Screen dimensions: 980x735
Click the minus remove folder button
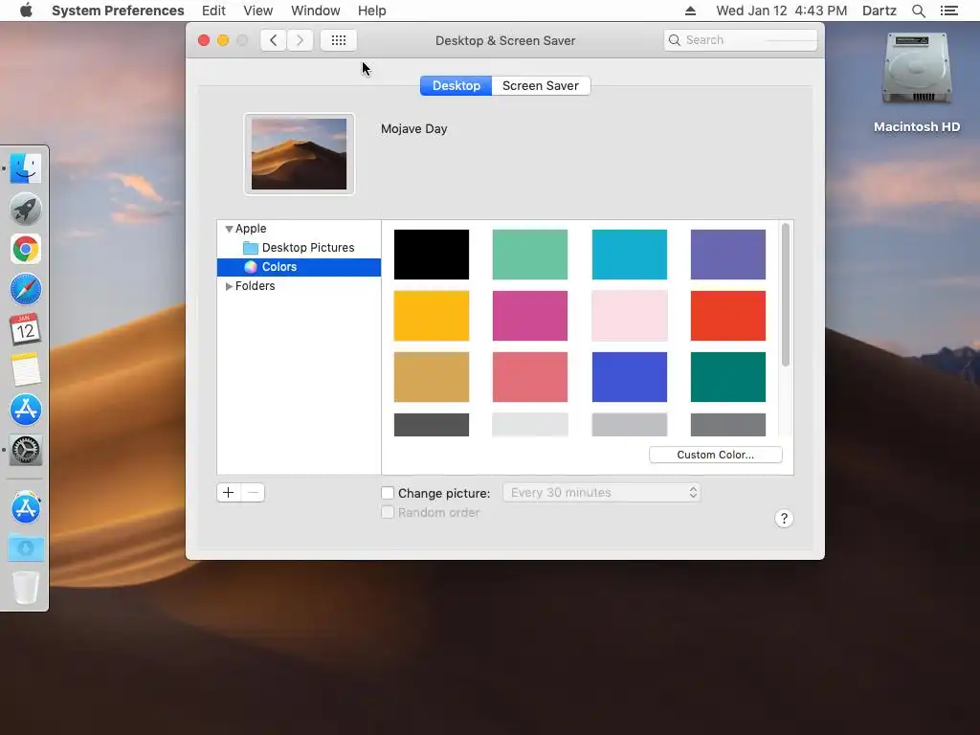pos(253,493)
